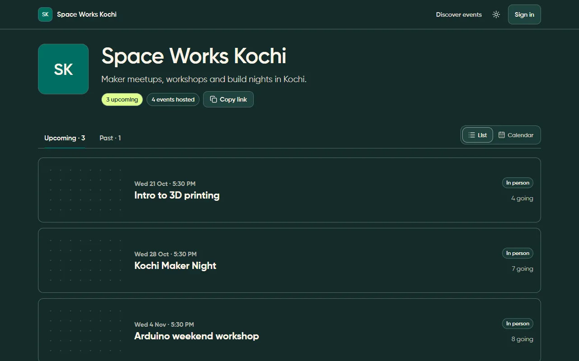Click the Maker meetups description text
The width and height of the screenshot is (579, 361).
204,79
